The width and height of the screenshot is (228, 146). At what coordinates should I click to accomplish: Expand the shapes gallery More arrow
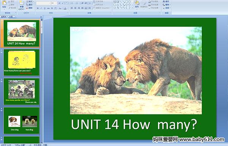tap(133, 8)
